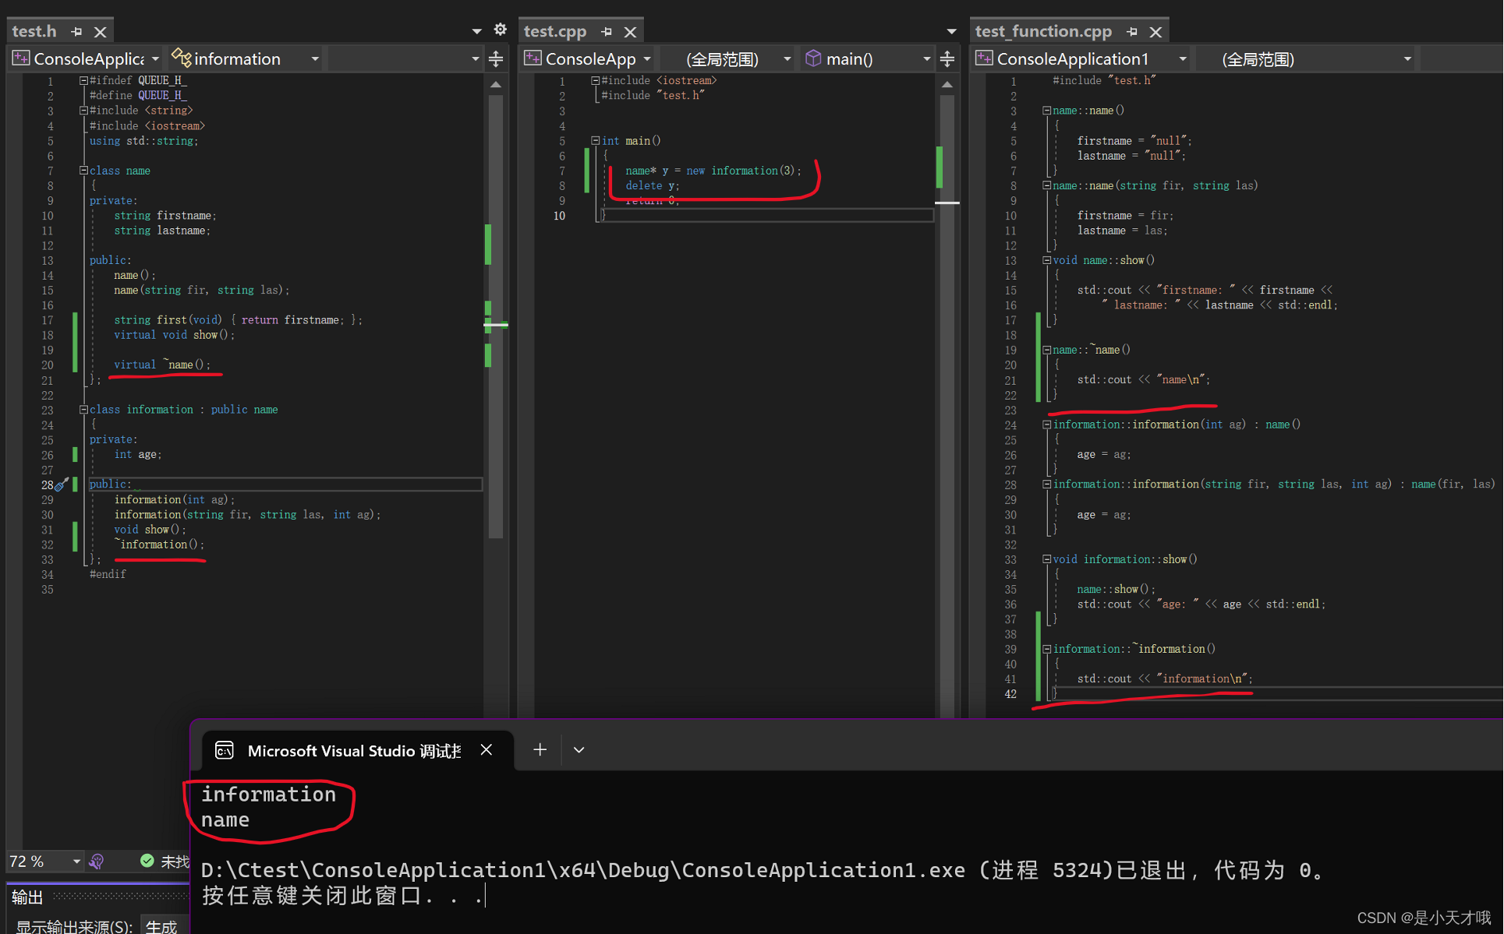Viewport: 1504px width, 934px height.
Task: Open new terminal tab with plus icon
Action: click(x=540, y=749)
